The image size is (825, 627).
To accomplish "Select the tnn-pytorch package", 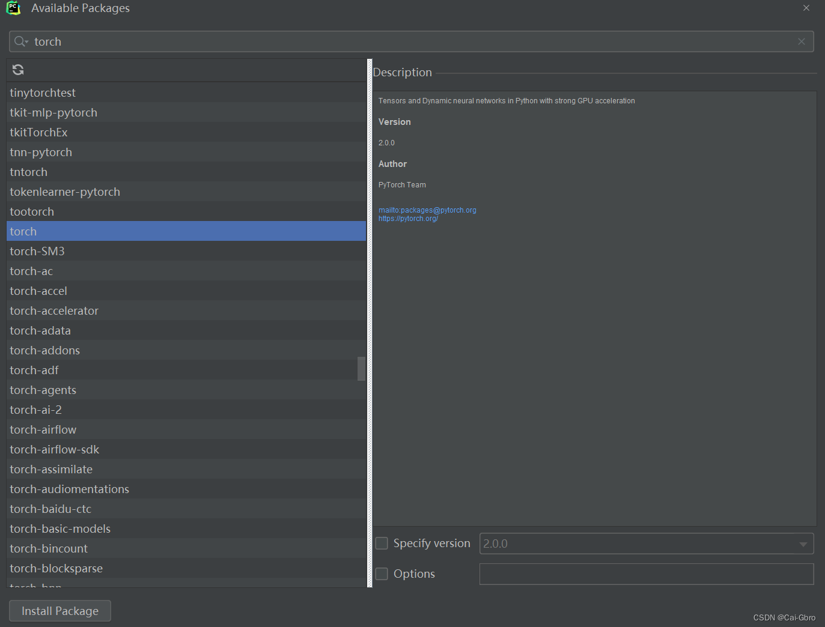I will click(186, 152).
